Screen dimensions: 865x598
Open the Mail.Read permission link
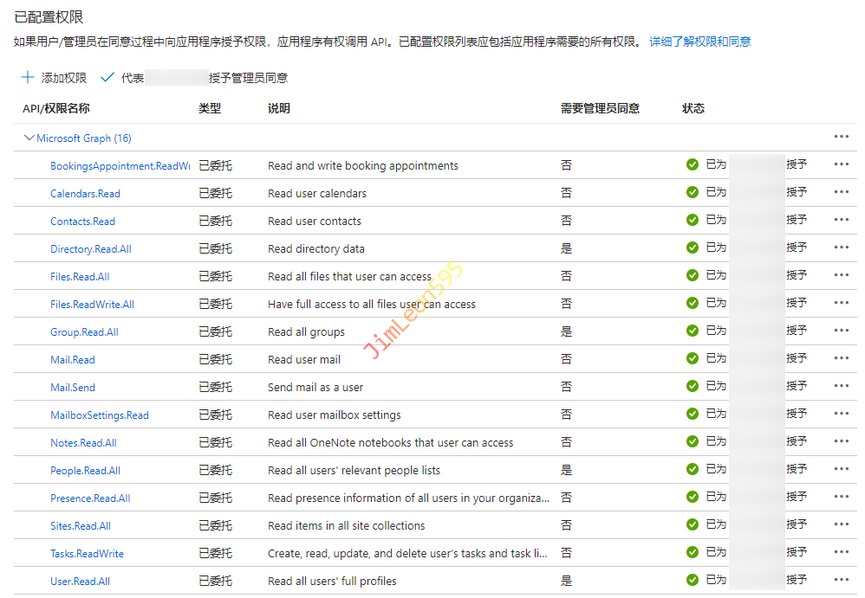pos(73,360)
